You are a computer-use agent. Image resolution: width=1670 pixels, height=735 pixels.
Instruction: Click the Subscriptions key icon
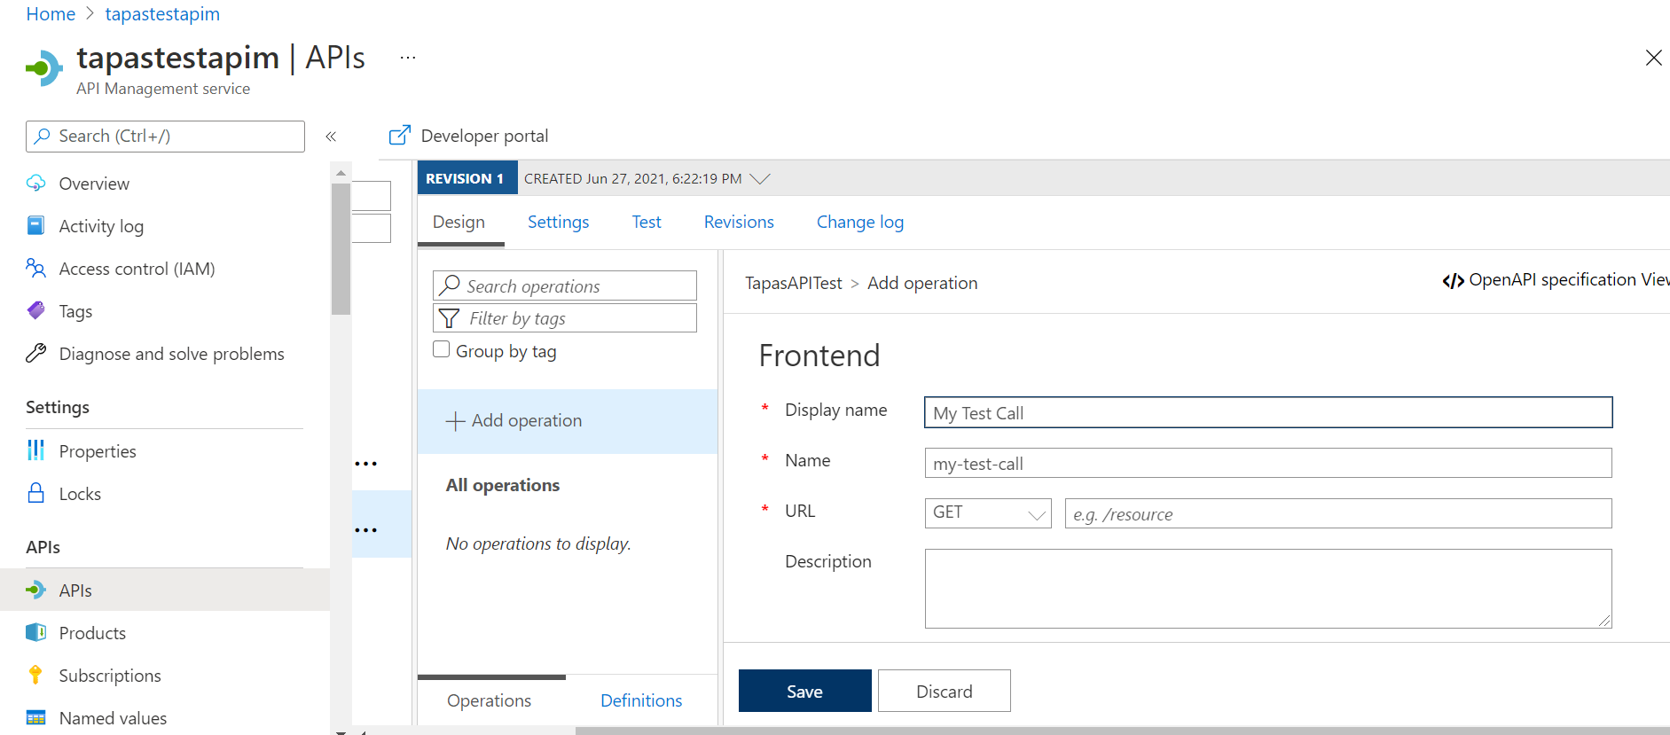(36, 675)
